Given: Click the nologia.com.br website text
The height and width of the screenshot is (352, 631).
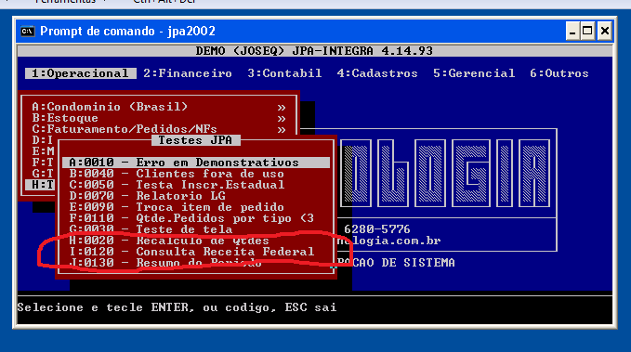Looking at the screenshot, I should point(388,241).
